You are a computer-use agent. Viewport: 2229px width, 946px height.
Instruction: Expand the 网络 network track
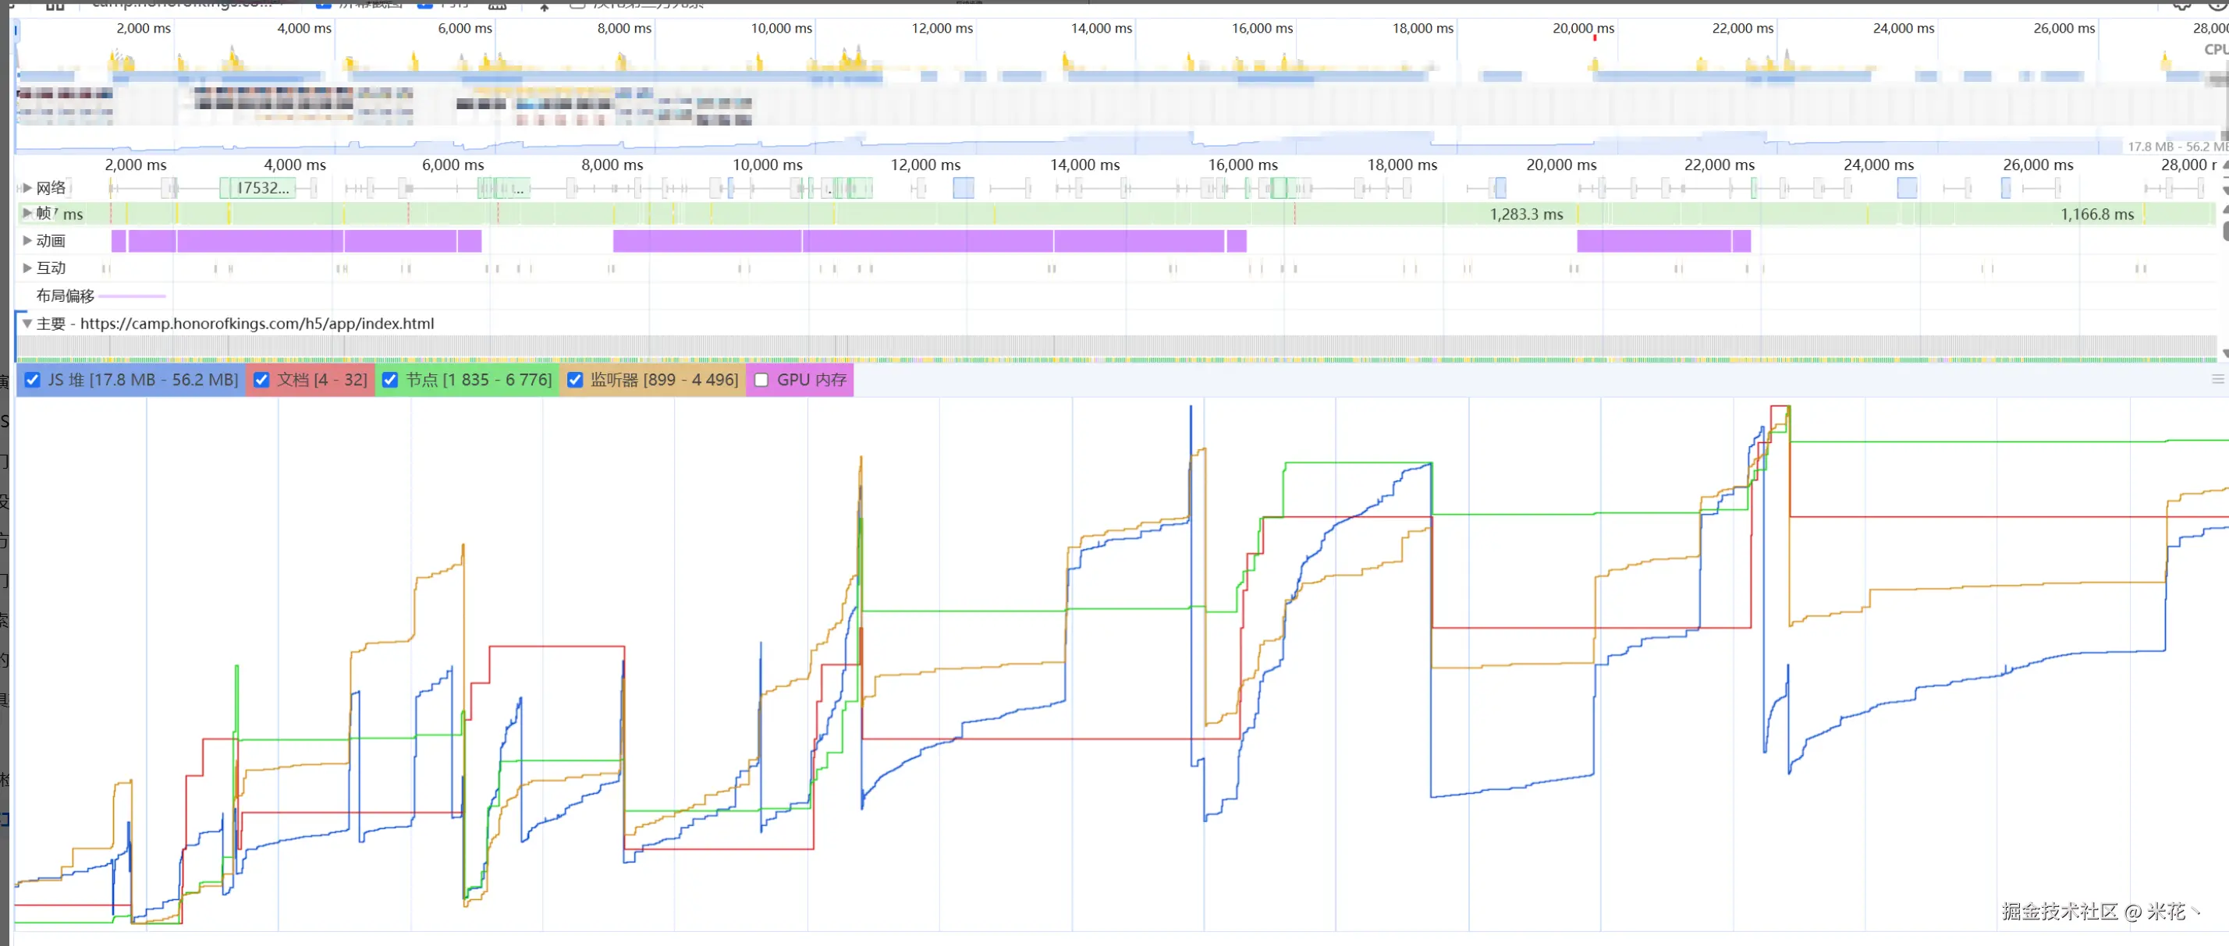[27, 188]
